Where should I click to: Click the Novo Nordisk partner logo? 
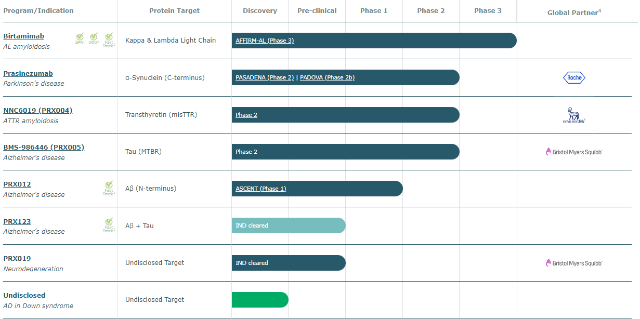574,115
